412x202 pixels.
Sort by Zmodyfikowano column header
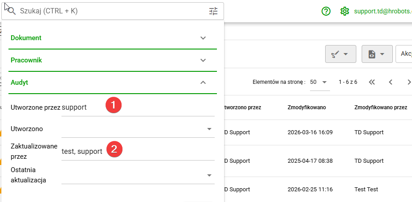[306, 107]
